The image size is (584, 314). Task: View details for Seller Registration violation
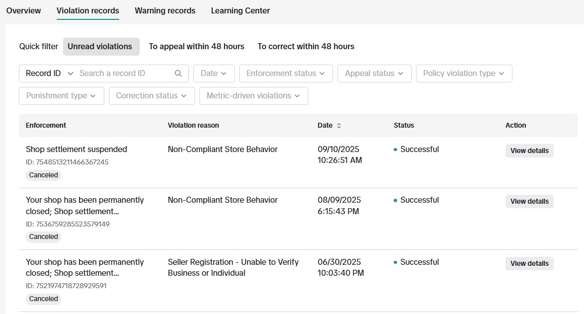point(529,263)
